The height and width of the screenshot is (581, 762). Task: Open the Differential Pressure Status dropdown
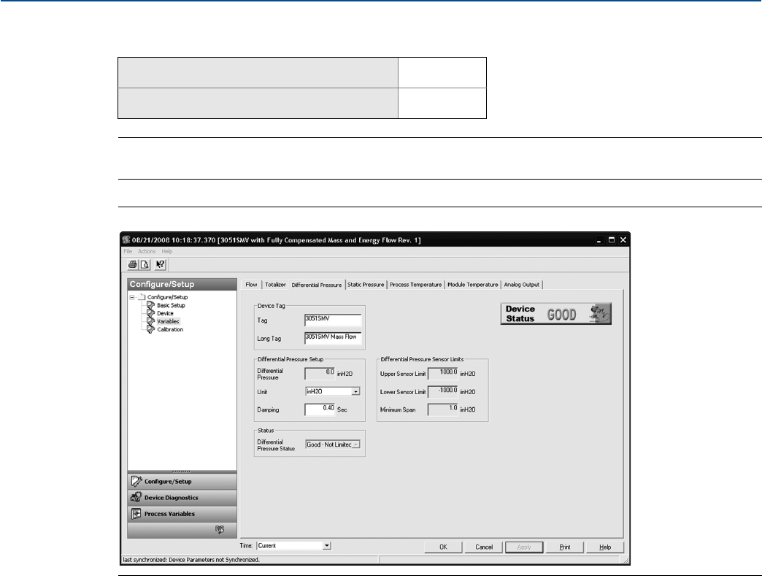355,445
